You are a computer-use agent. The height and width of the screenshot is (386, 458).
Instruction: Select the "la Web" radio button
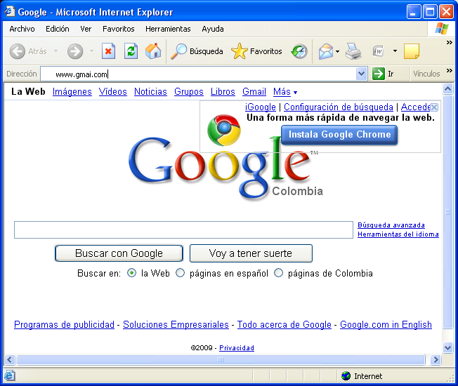132,273
